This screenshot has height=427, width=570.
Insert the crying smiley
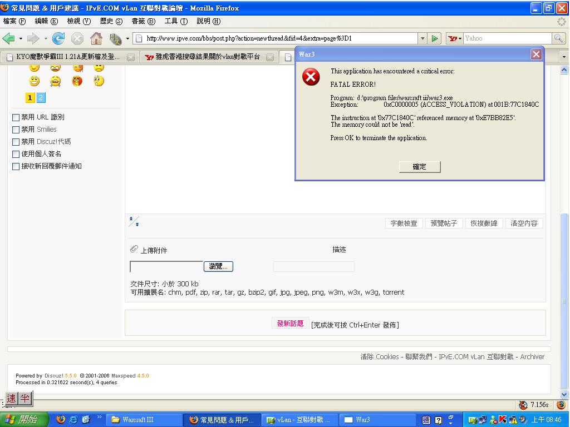tap(55, 81)
